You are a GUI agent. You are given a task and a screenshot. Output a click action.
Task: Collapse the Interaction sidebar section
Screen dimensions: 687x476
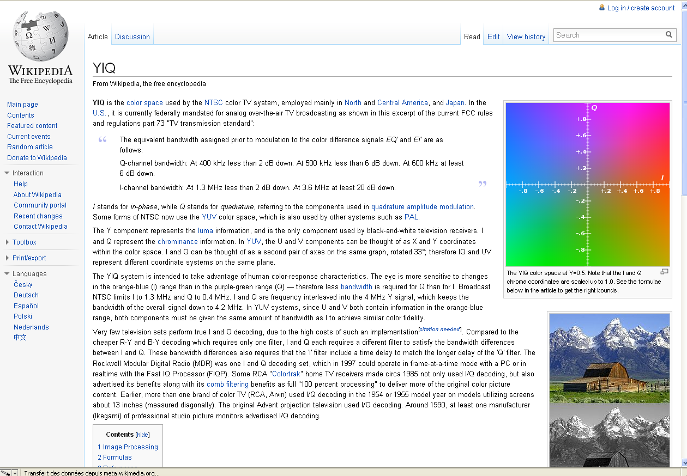[7, 173]
